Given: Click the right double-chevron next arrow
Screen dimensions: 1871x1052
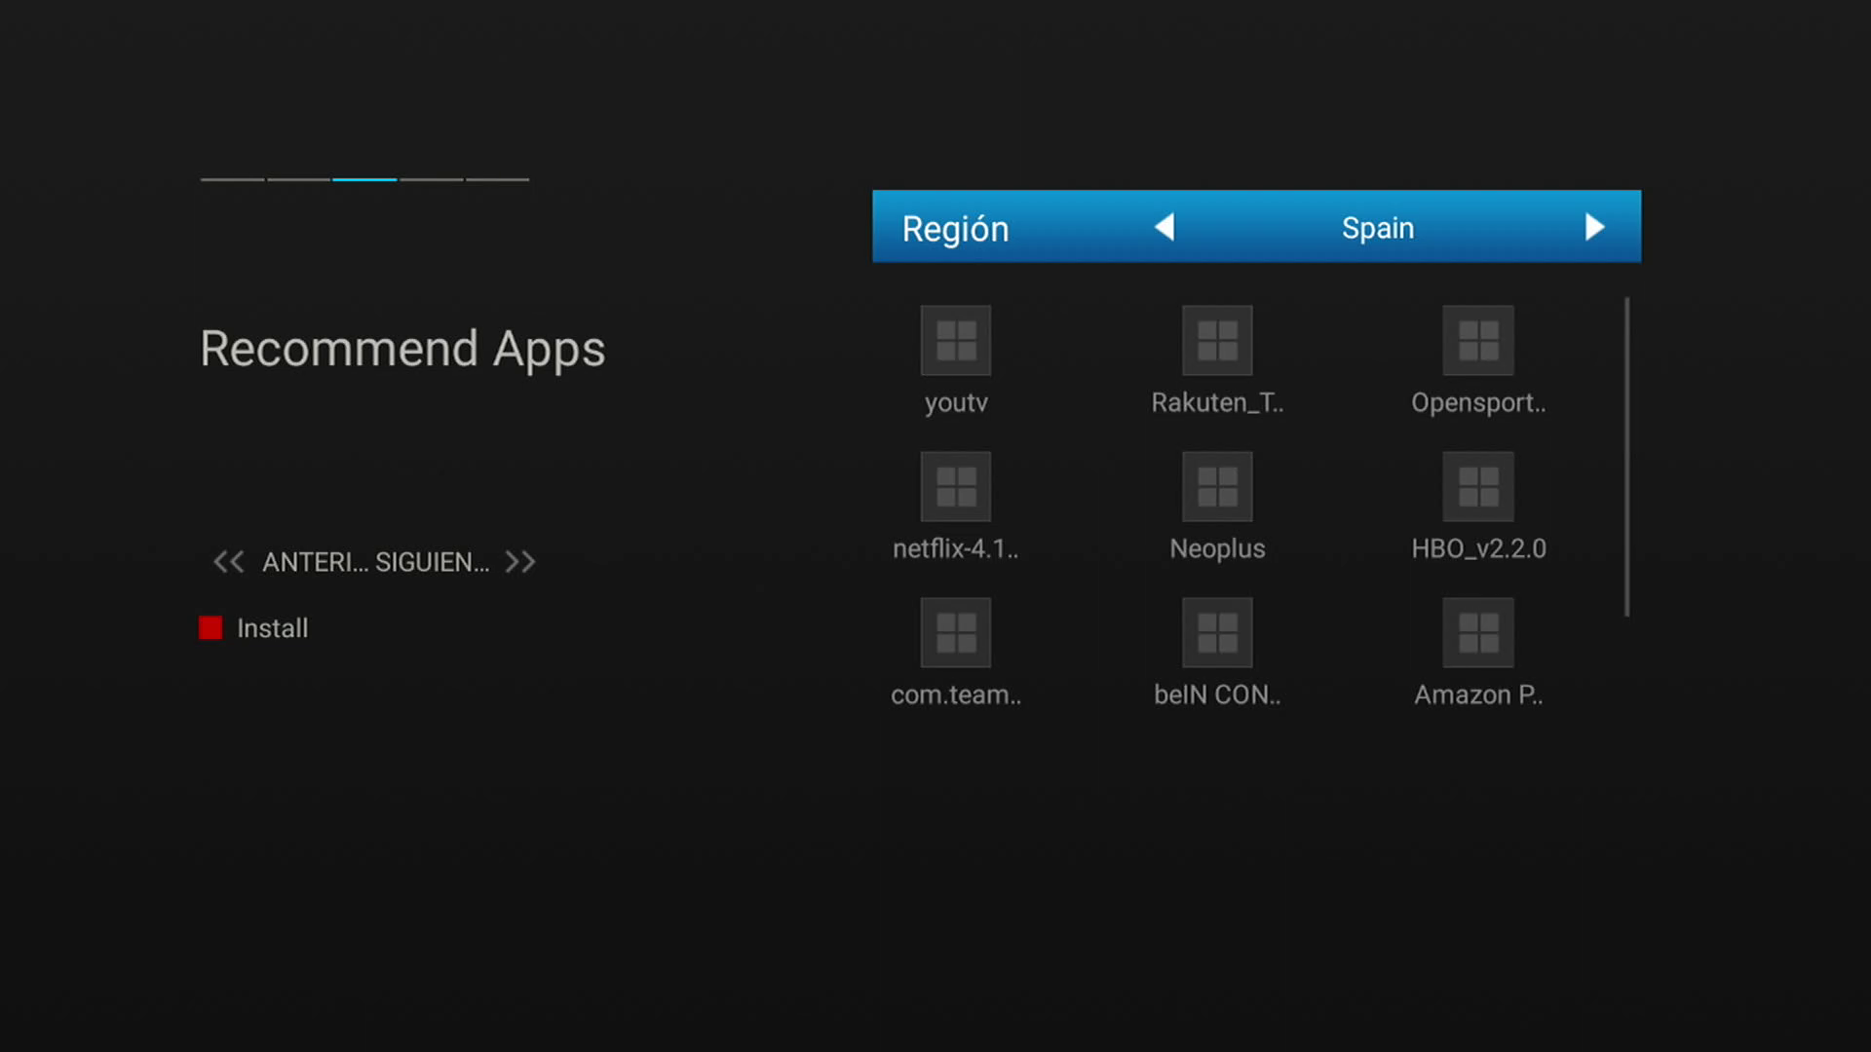Looking at the screenshot, I should pyautogui.click(x=520, y=562).
